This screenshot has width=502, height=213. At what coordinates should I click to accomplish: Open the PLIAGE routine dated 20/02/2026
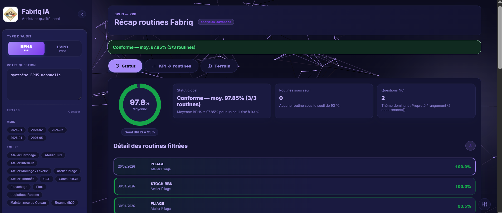point(294,166)
